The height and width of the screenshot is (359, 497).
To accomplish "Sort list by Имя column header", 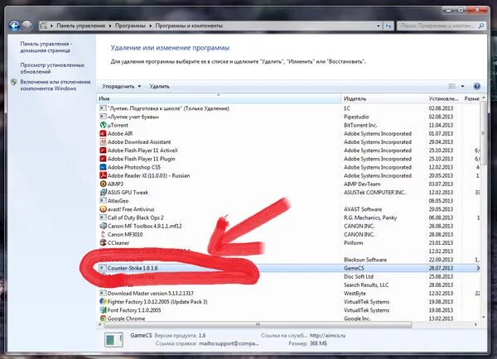I will click(219, 98).
